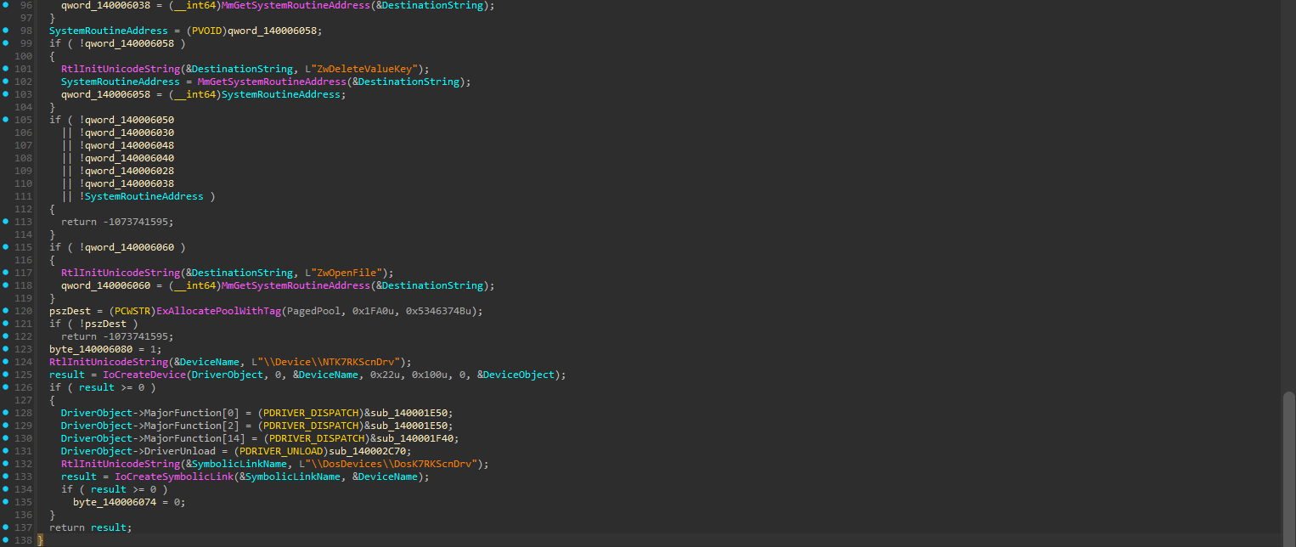This screenshot has width=1296, height=547.
Task: Click the IoCreateDevice function name
Action: pos(144,375)
